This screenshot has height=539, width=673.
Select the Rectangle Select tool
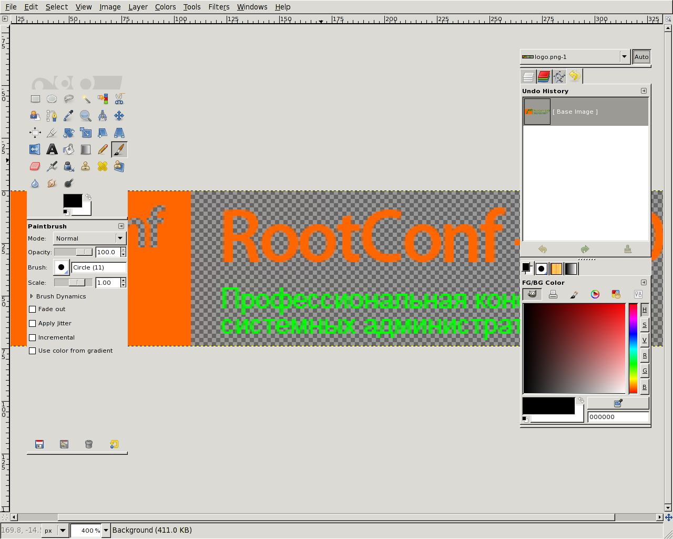click(35, 99)
